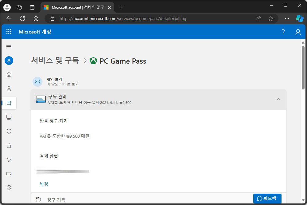Open the Security shield sidebar icon

[9, 131]
